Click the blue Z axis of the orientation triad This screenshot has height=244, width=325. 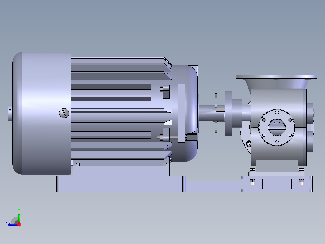[13, 225]
